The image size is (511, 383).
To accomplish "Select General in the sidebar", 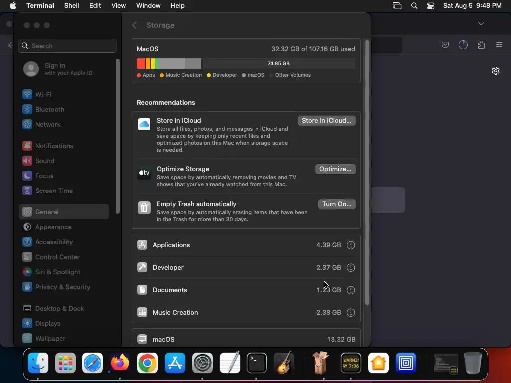I will [x=64, y=212].
